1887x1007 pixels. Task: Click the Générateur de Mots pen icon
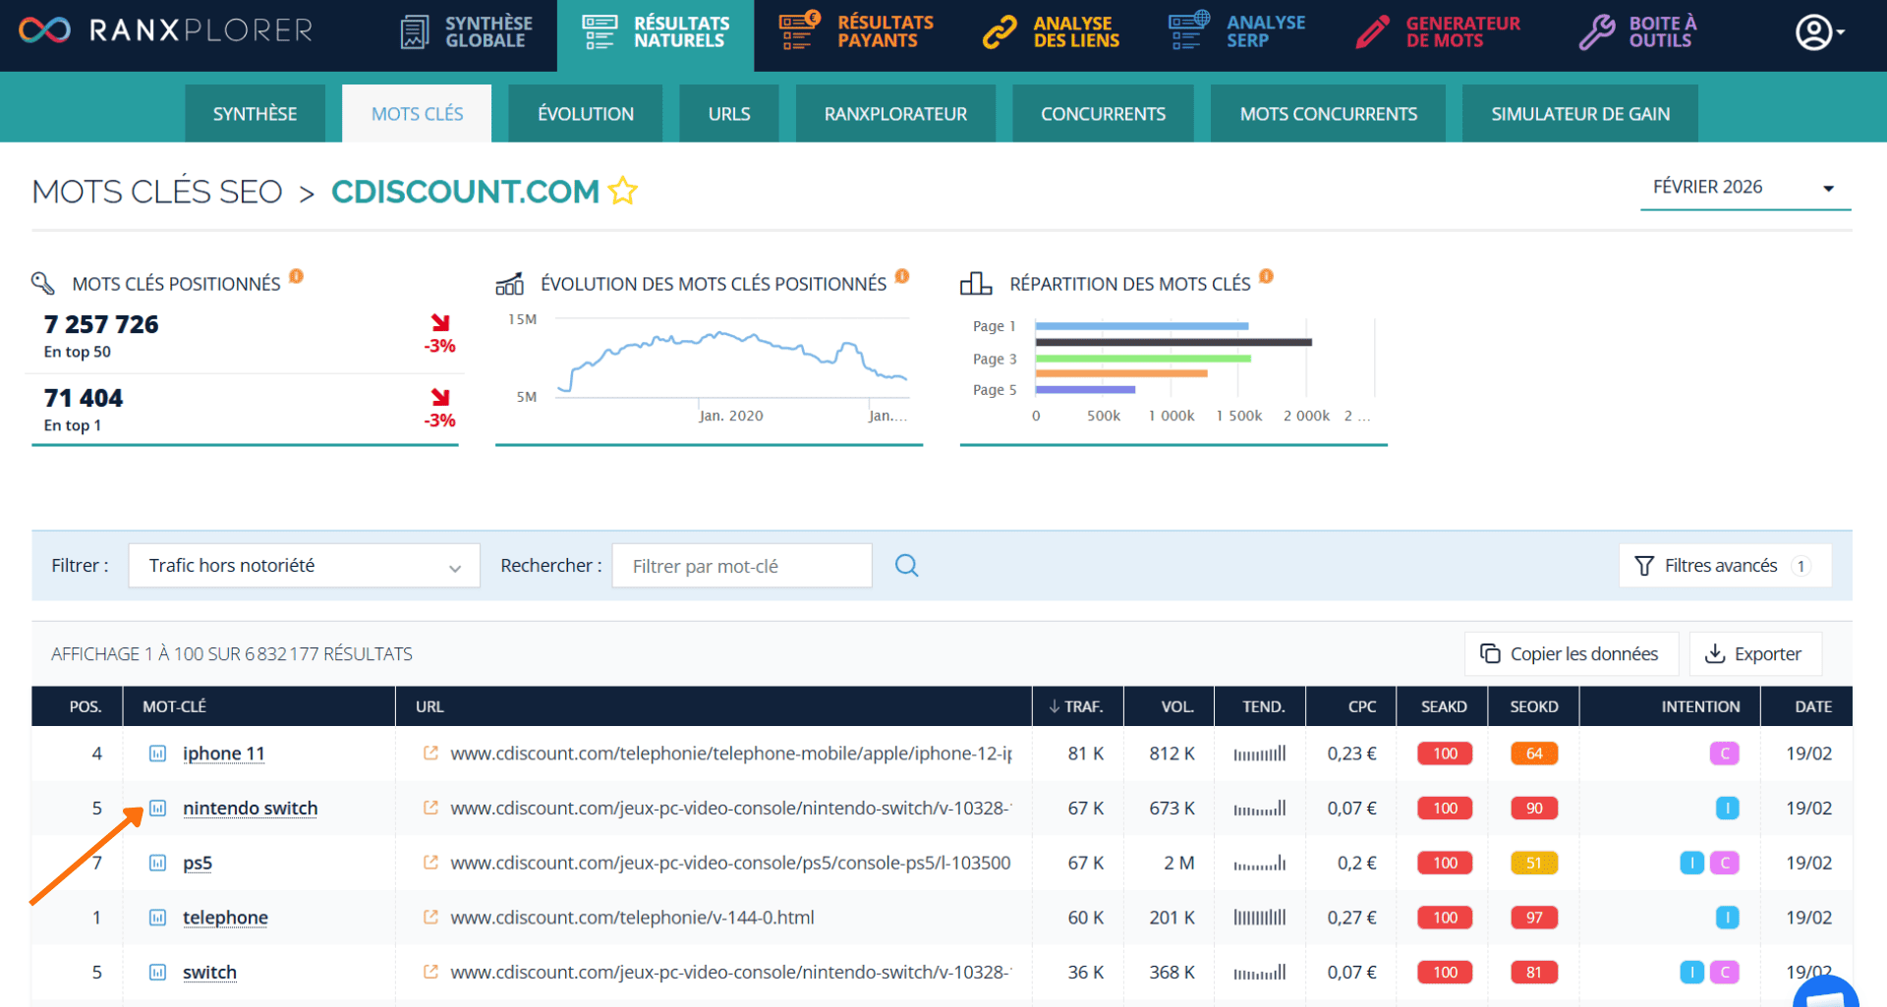pos(1372,31)
